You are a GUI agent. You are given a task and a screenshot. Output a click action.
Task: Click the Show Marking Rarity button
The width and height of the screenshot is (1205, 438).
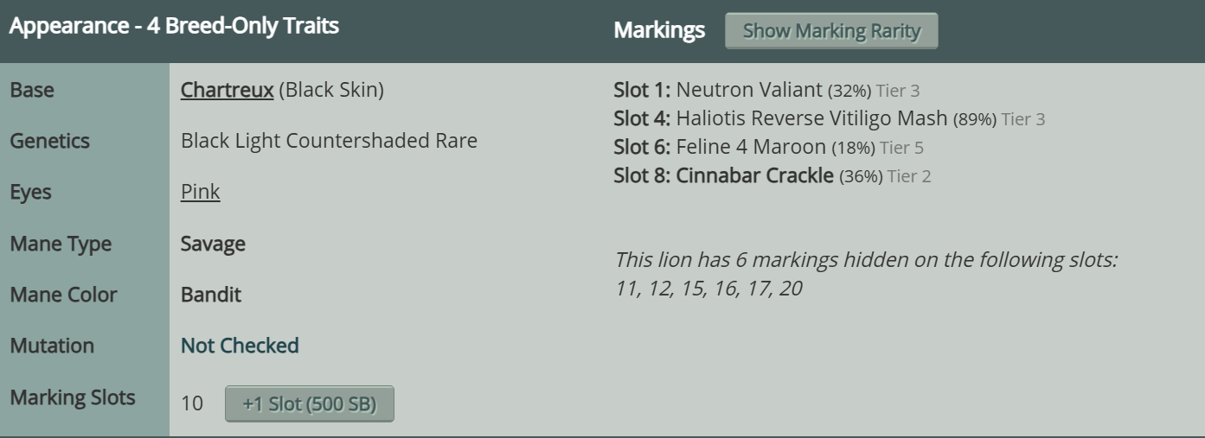pyautogui.click(x=830, y=31)
